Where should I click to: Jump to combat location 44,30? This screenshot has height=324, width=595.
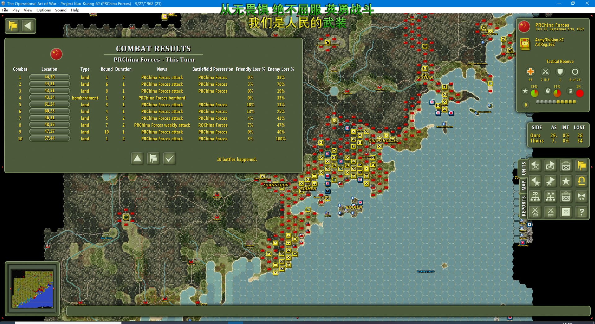click(x=50, y=77)
